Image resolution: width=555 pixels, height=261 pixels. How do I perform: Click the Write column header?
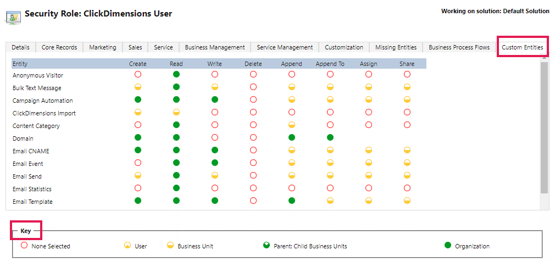click(215, 64)
